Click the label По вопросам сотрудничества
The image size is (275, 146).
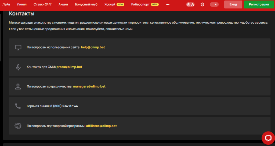click(x=50, y=86)
